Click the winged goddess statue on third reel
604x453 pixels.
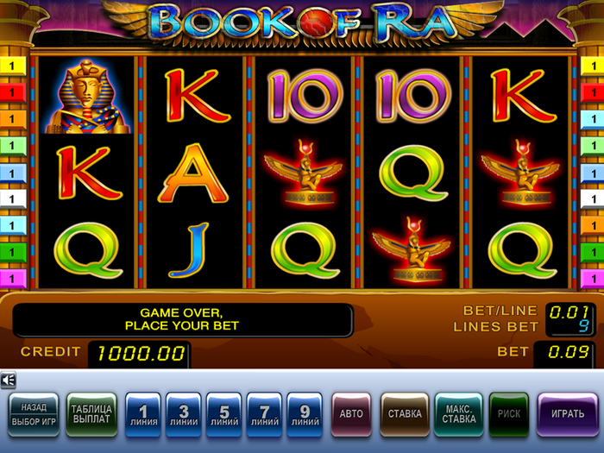[x=304, y=173]
